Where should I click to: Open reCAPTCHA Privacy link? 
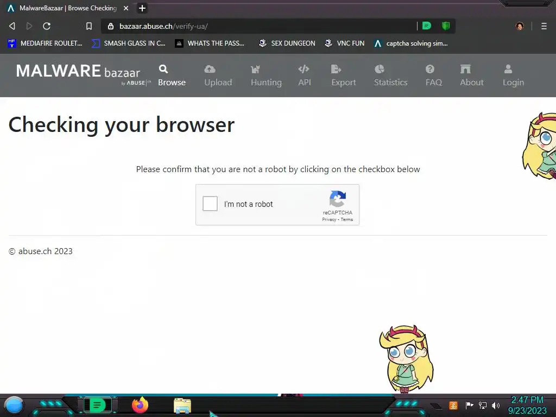(329, 219)
